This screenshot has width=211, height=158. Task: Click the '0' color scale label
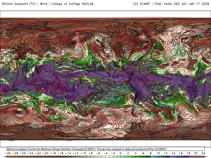121,153
